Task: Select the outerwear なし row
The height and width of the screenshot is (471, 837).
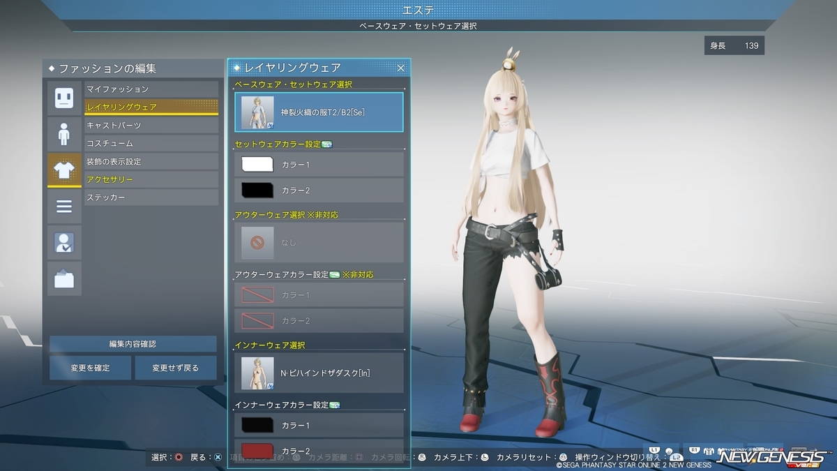Action: pos(319,243)
